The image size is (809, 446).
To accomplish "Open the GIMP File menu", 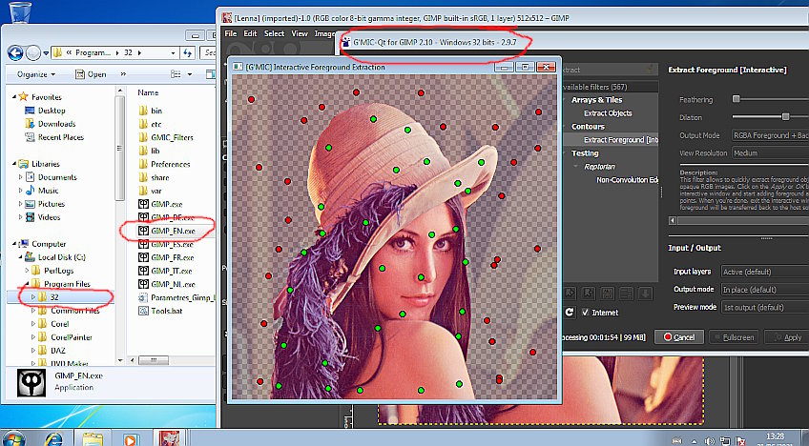I will (231, 33).
